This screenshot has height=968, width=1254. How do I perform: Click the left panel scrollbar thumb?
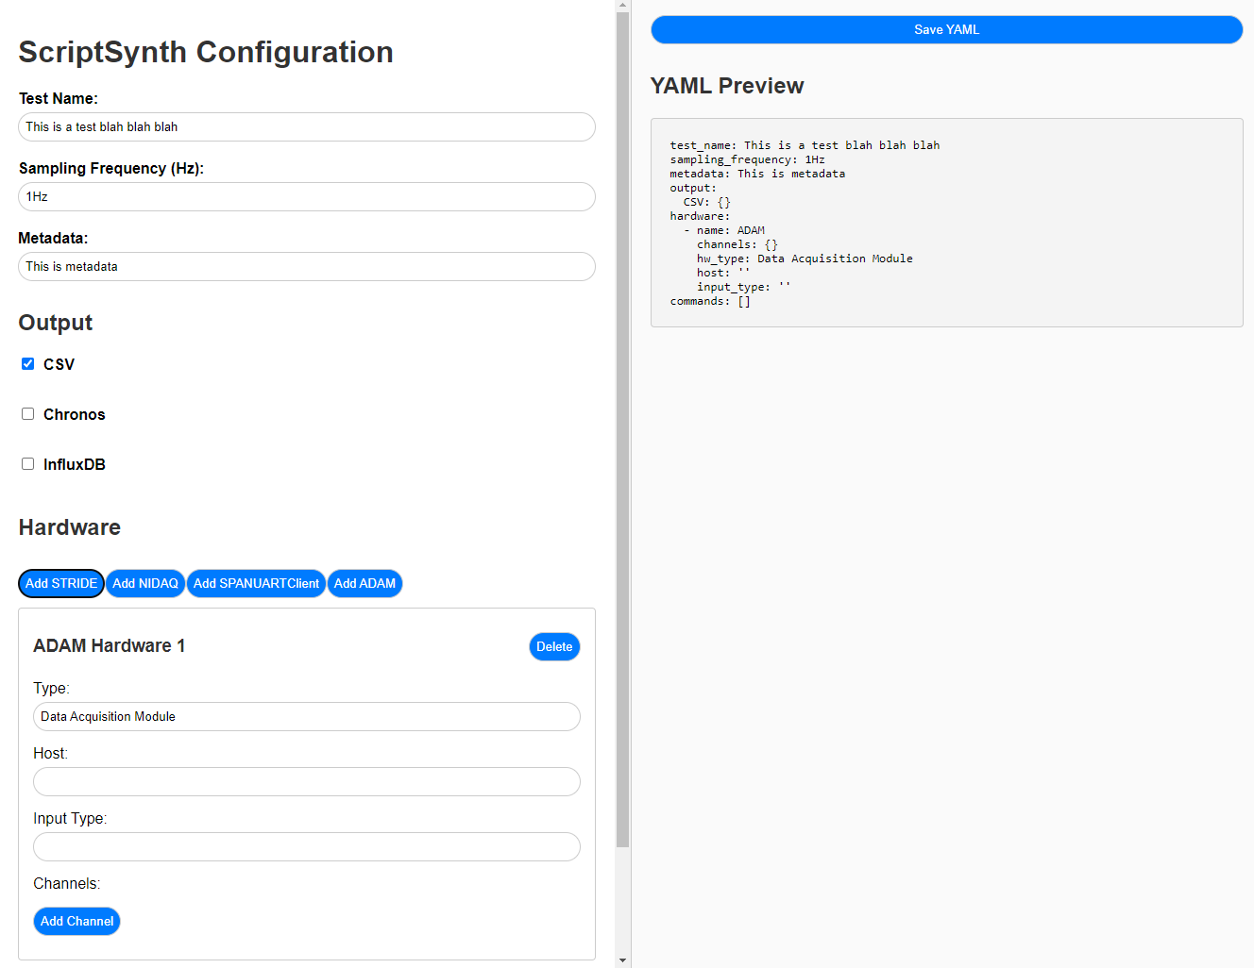(x=622, y=429)
